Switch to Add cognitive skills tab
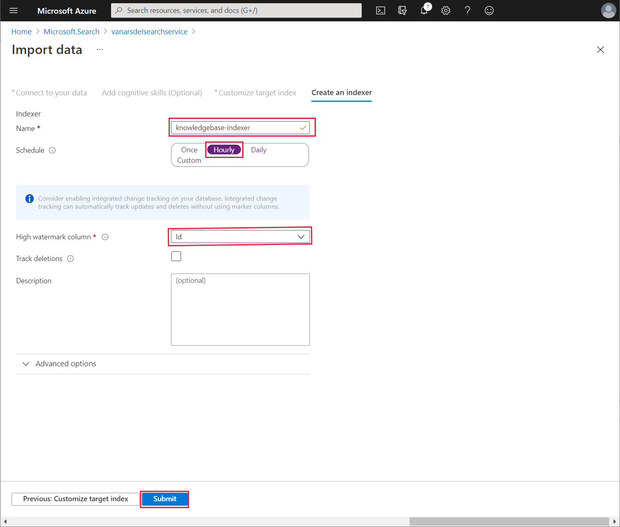This screenshot has width=620, height=527. pyautogui.click(x=152, y=93)
